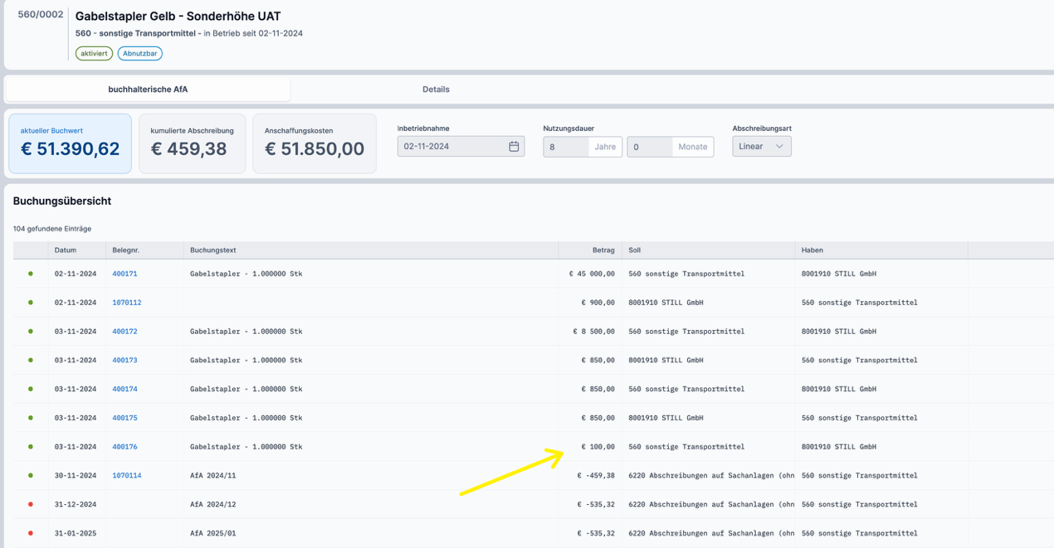
Task: Click red status dot for AfA 2024/12
Action: coord(31,504)
